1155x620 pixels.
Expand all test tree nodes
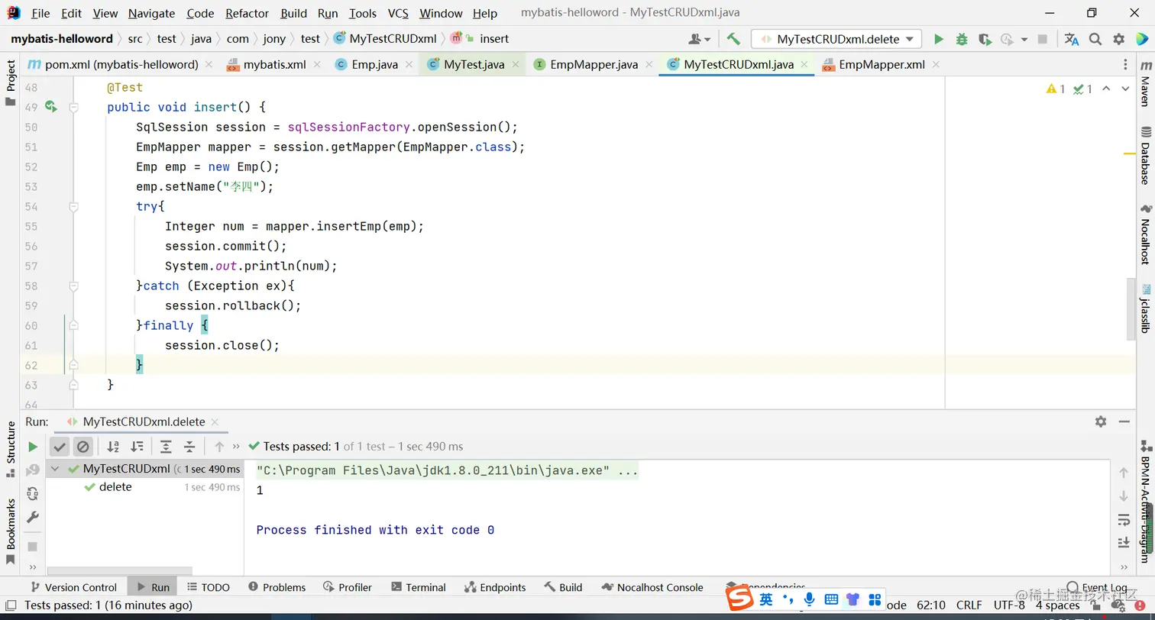(166, 447)
